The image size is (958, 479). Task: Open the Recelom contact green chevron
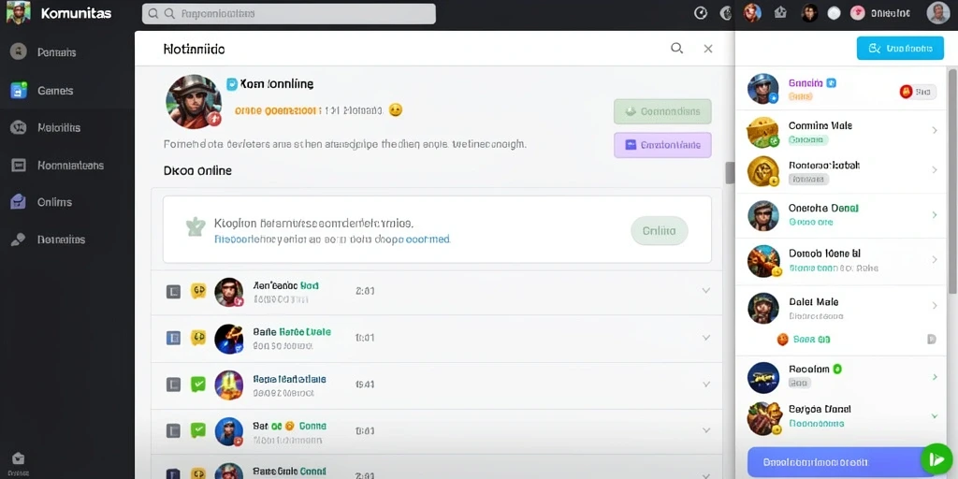[935, 378]
